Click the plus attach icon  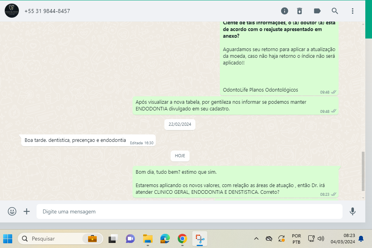tap(27, 211)
